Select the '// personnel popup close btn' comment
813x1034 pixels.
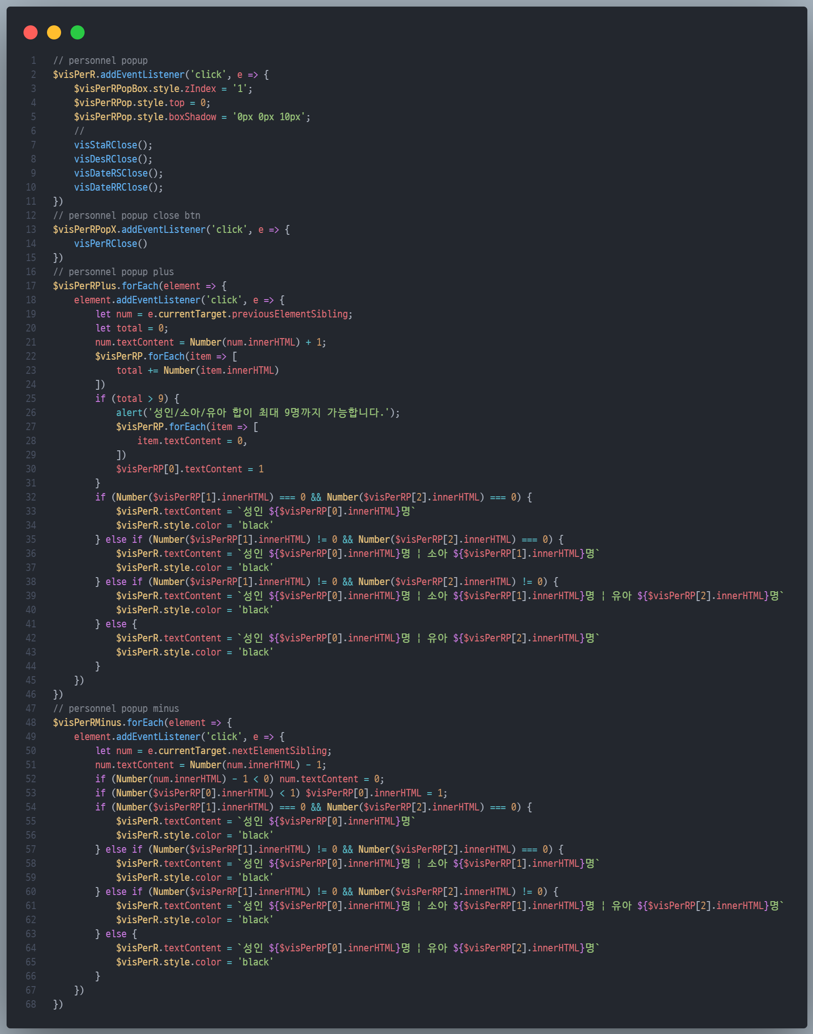pos(126,216)
